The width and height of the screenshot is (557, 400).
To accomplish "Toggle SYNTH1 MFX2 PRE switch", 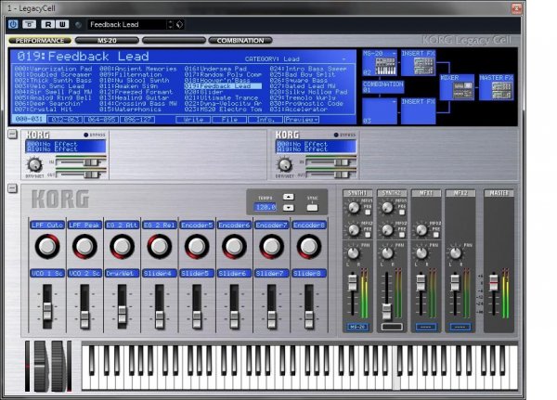I will [x=368, y=235].
